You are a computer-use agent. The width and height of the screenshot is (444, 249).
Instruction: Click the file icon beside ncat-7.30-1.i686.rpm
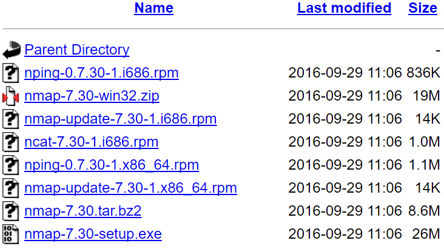pos(11,142)
